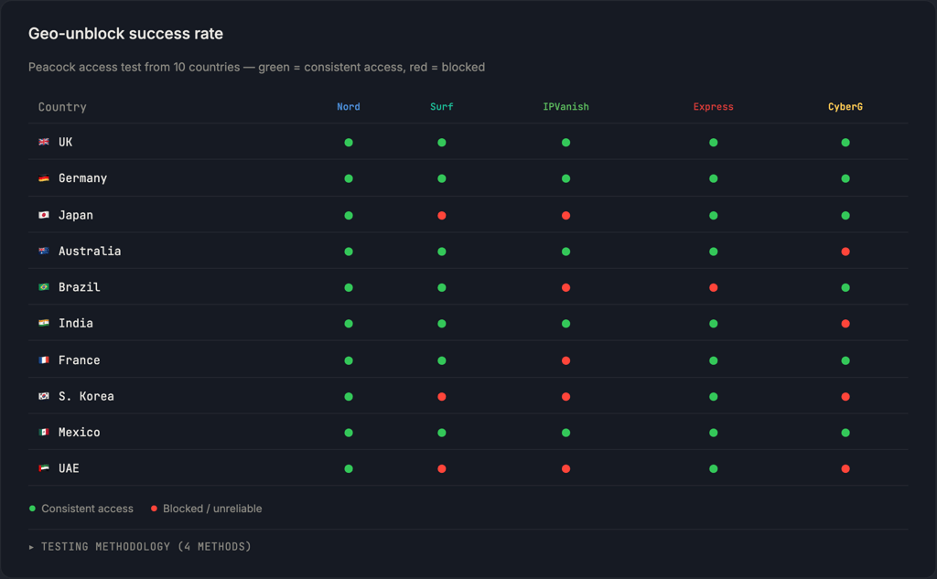
Task: Click the Germany flag icon
Action: point(44,178)
